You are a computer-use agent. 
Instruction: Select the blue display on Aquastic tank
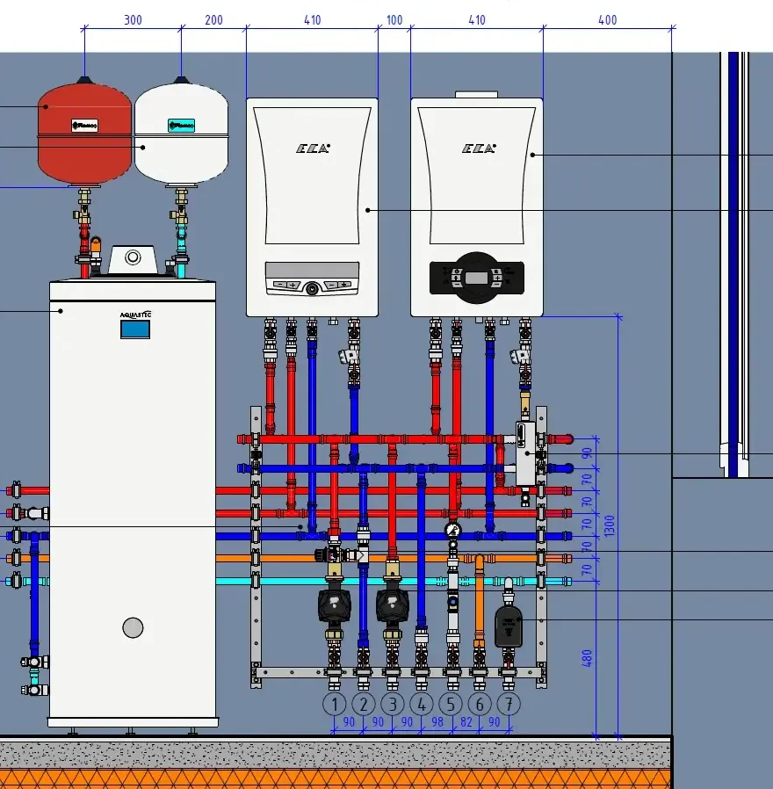point(134,329)
